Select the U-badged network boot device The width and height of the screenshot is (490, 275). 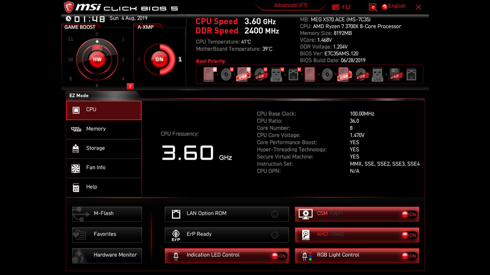(294, 75)
